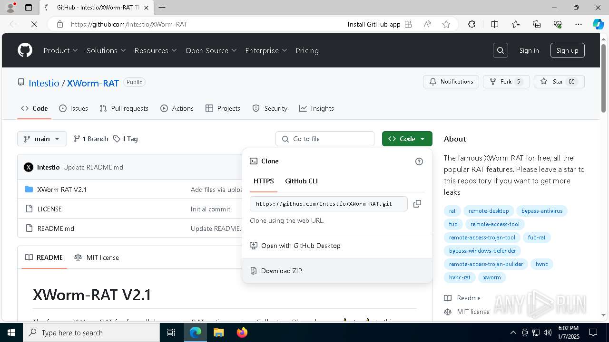Expand the Product menu
The height and width of the screenshot is (342, 609).
pyautogui.click(x=61, y=50)
